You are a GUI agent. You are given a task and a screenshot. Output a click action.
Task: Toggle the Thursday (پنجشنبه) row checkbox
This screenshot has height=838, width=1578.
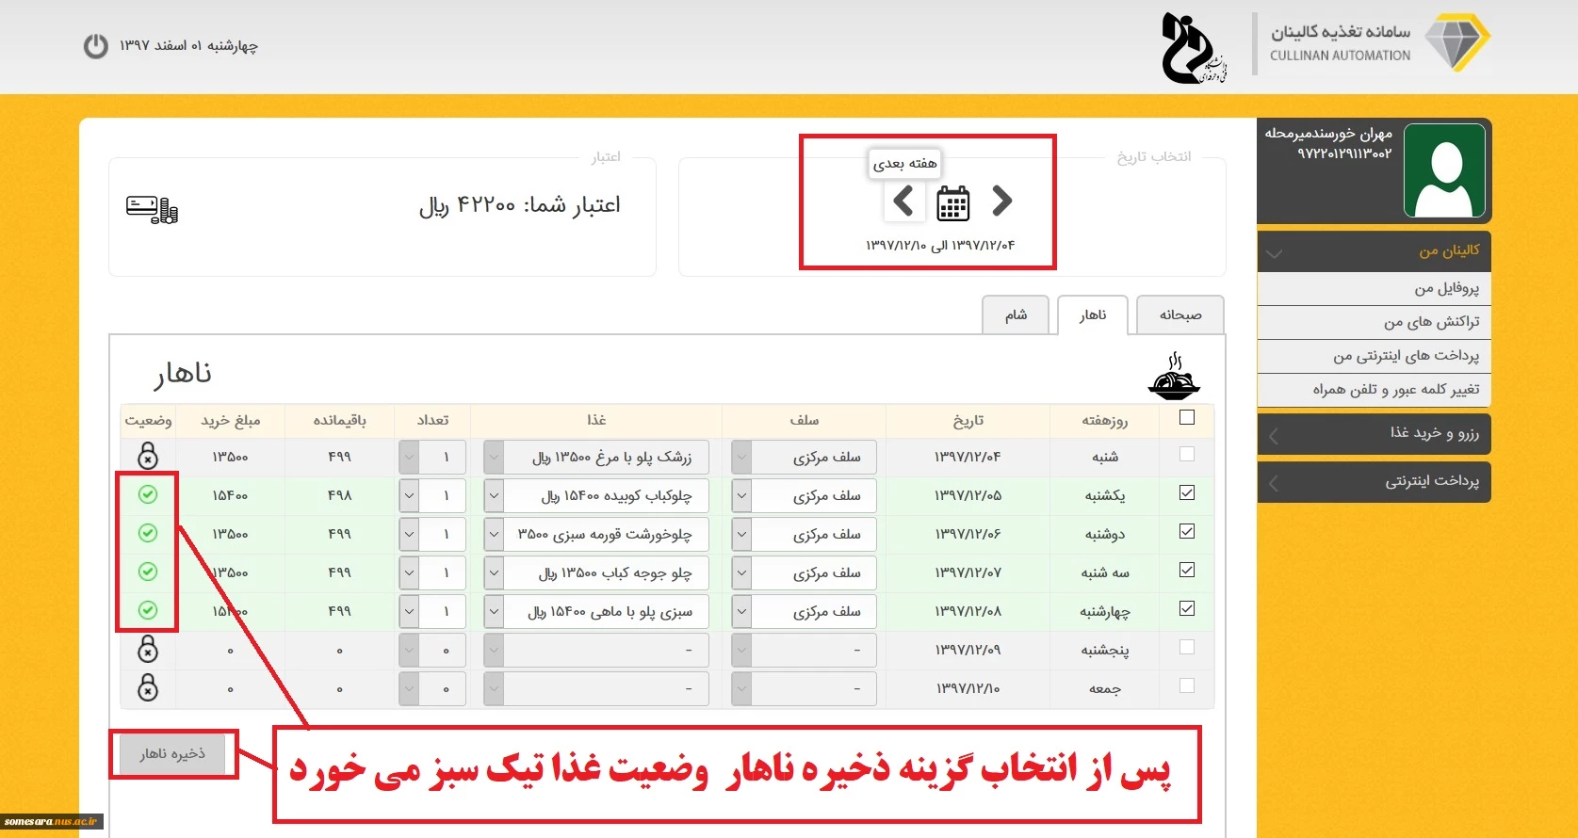coord(1187,647)
